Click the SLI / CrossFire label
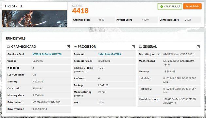Viewport: 206px width, 118px height. coord(16,75)
